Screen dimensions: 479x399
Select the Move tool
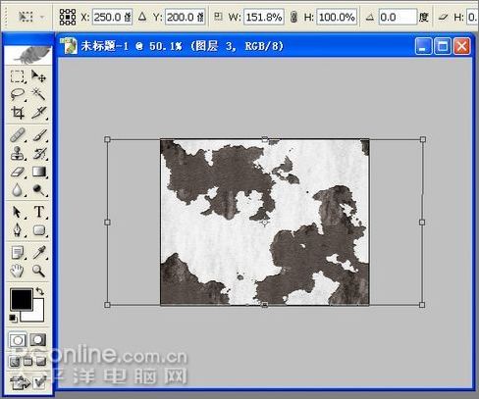[x=38, y=76]
